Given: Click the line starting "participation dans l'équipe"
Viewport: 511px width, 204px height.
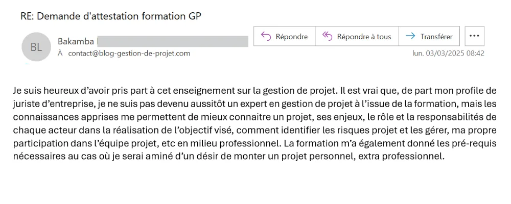Looking at the screenshot, I should [x=255, y=143].
